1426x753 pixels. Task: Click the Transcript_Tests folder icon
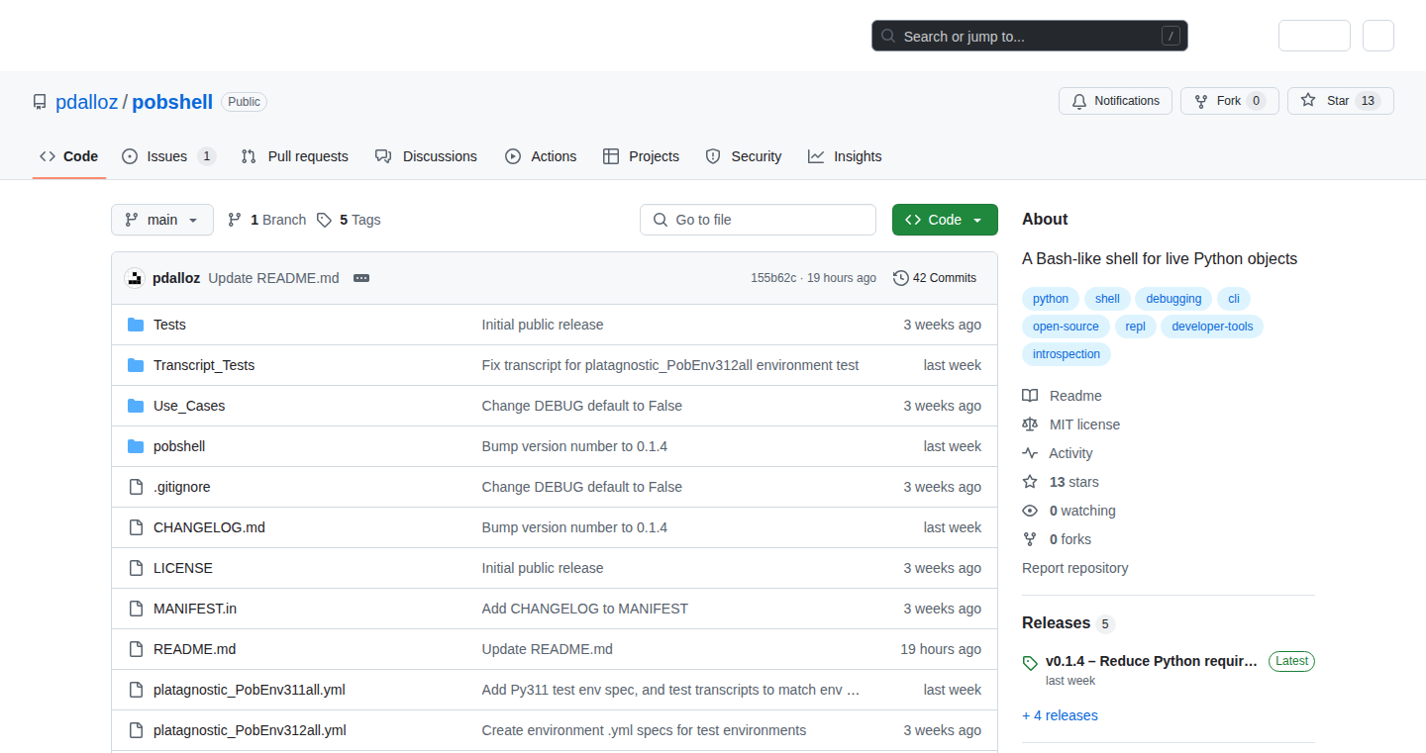(x=136, y=365)
